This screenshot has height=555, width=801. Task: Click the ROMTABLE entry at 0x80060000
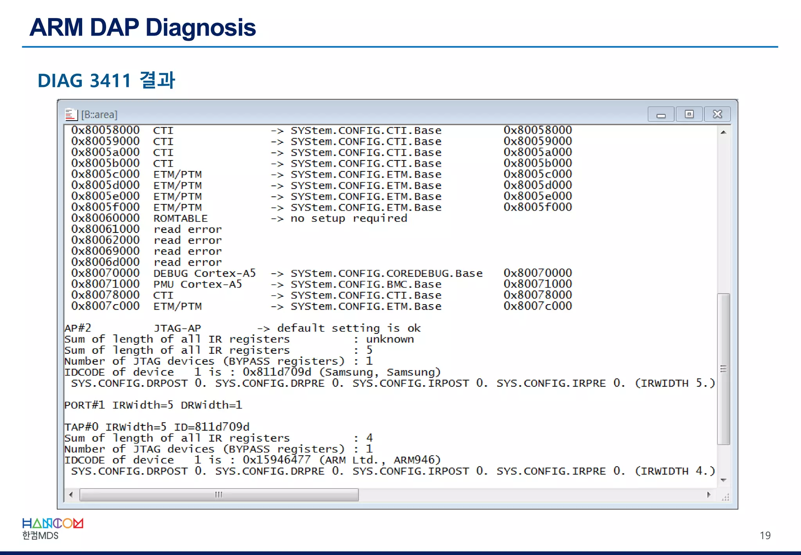pos(180,218)
